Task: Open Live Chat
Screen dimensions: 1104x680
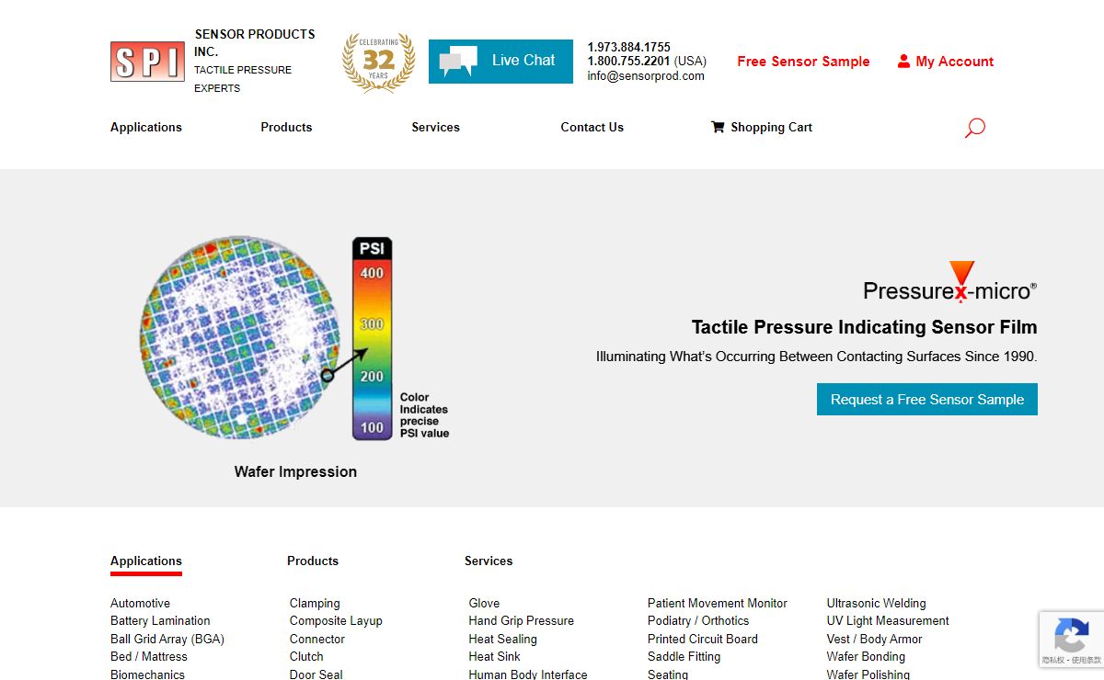Action: [500, 62]
